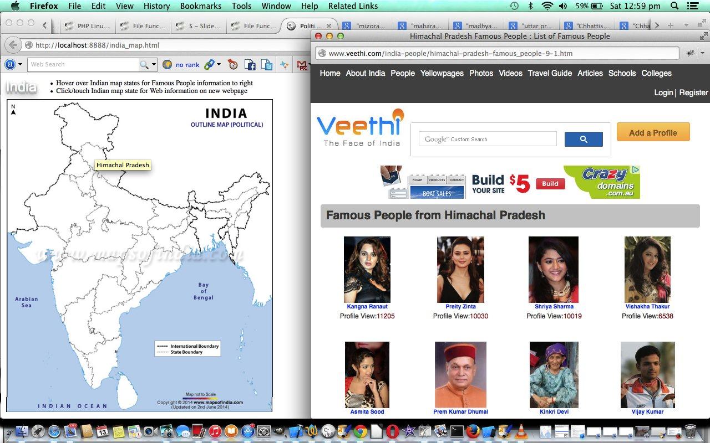Click the Login link on Veethi

pos(663,92)
